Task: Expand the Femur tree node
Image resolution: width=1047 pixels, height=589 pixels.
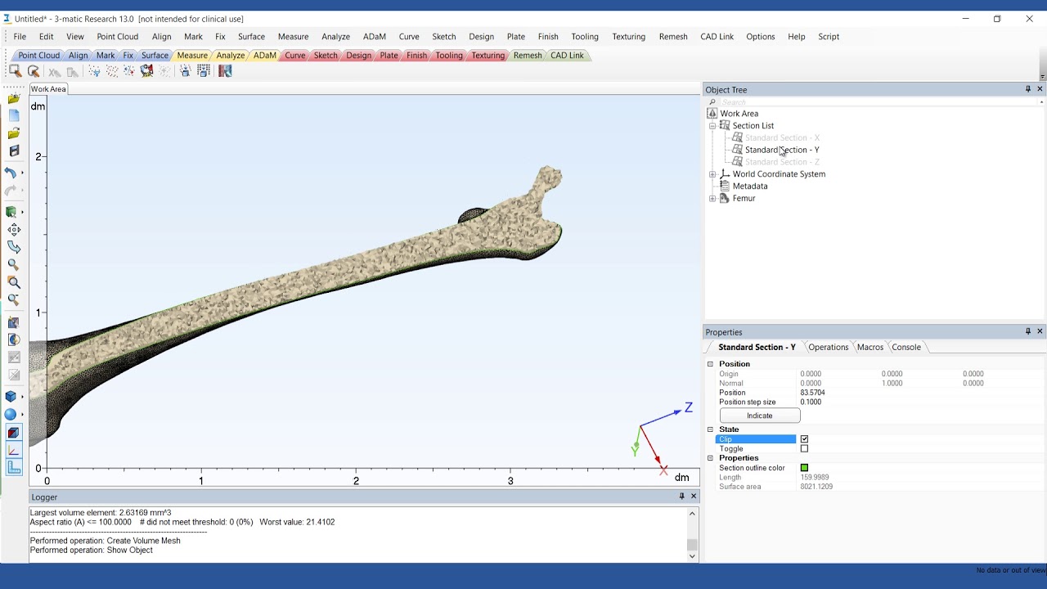Action: tap(712, 198)
